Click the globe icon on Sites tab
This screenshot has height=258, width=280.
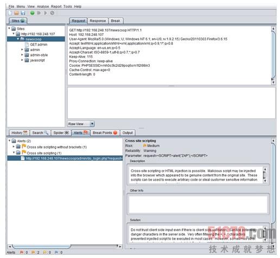pyautogui.click(x=23, y=21)
